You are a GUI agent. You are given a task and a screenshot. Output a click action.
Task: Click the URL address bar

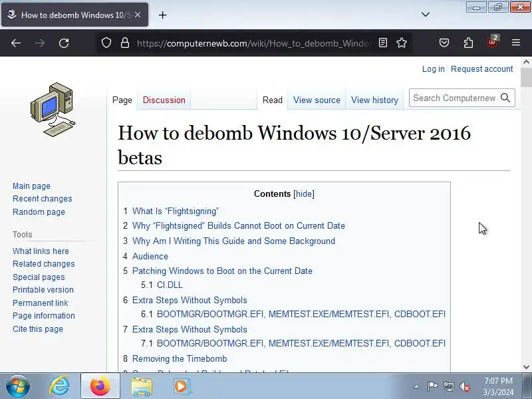point(253,43)
